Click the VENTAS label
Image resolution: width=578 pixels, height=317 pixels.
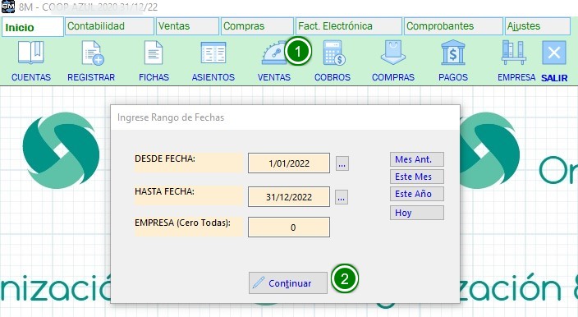coord(274,77)
